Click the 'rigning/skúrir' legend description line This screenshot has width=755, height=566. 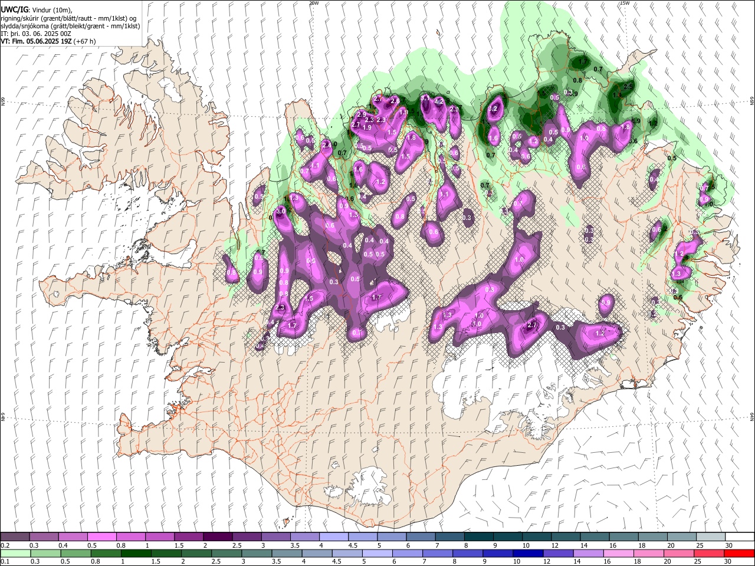68,18
